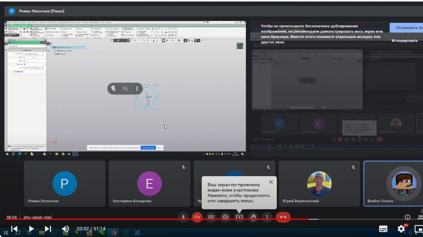Screen dimensions: 423x237
Task: Open the filter icon in view toolbar
Action: (196, 40)
